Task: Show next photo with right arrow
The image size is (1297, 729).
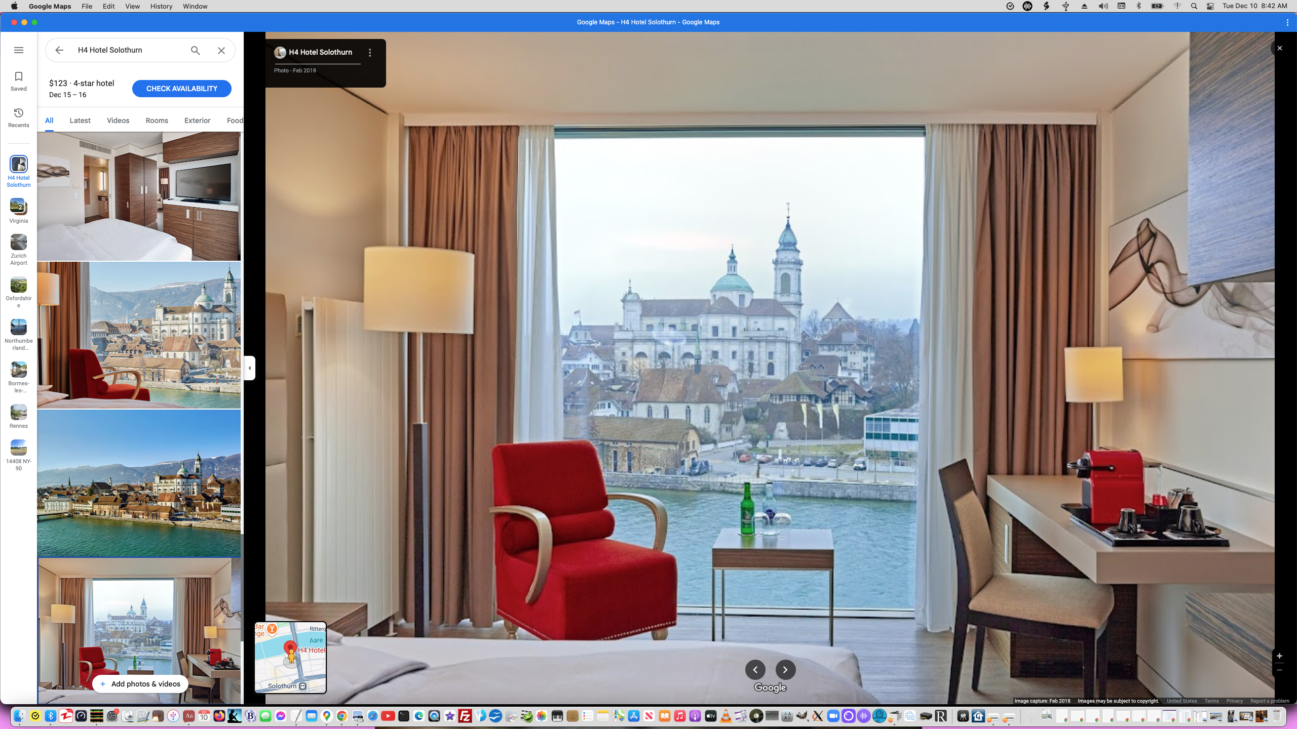Action: pos(785,670)
